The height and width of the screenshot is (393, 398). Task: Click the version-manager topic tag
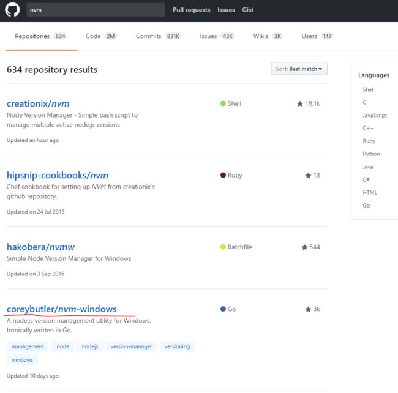[x=131, y=346]
